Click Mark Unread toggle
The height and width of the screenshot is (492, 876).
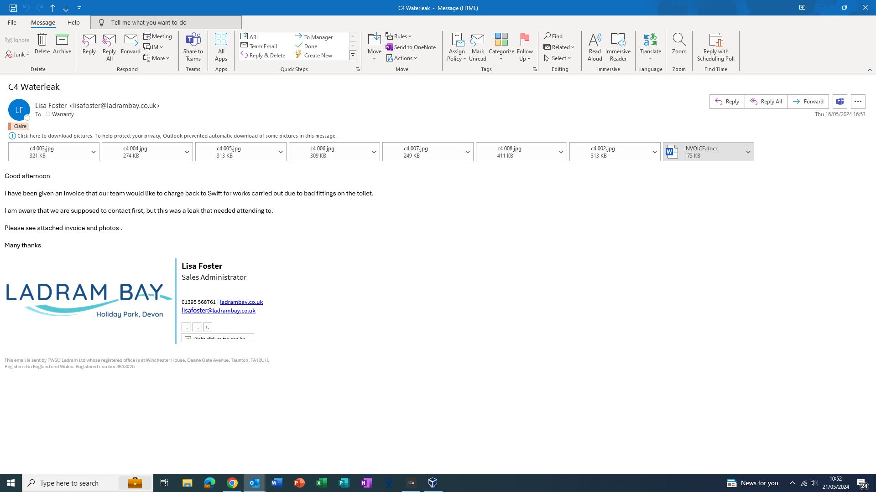[x=477, y=46]
